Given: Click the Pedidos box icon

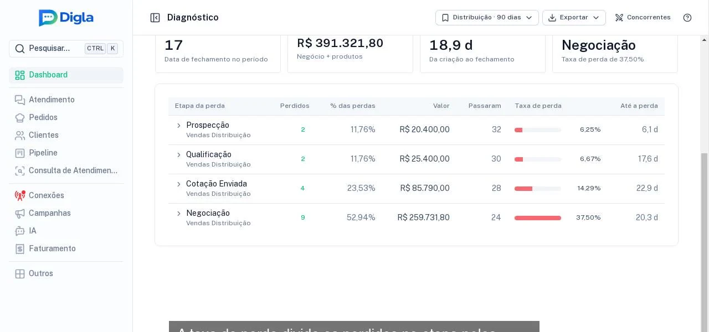Looking at the screenshot, I should (20, 118).
